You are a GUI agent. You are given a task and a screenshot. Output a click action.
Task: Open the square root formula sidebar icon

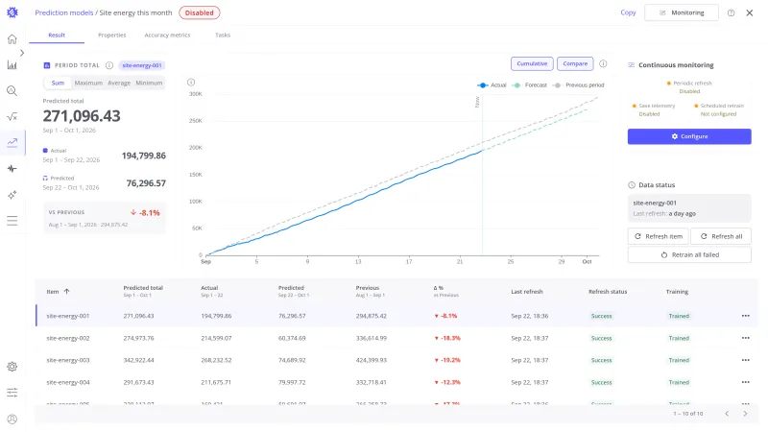pyautogui.click(x=12, y=116)
